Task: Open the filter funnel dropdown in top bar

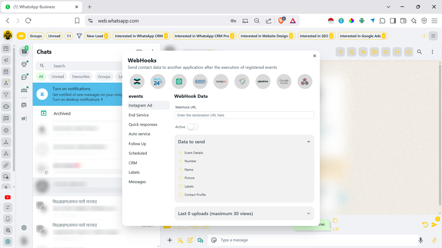Action: click(x=79, y=36)
